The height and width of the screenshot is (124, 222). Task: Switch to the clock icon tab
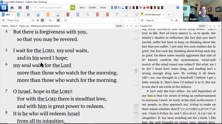[x=28, y=14]
